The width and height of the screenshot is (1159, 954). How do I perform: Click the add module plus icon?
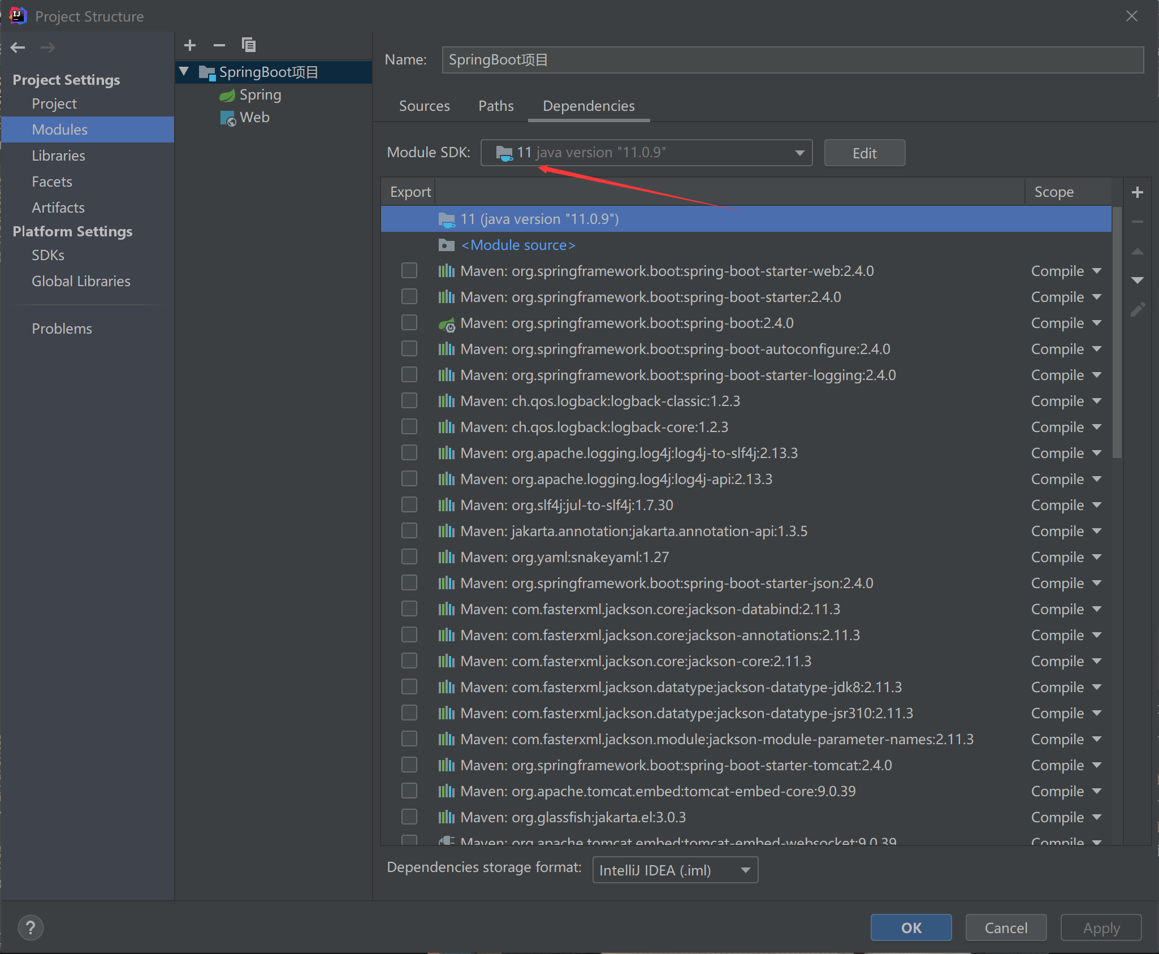[x=190, y=45]
